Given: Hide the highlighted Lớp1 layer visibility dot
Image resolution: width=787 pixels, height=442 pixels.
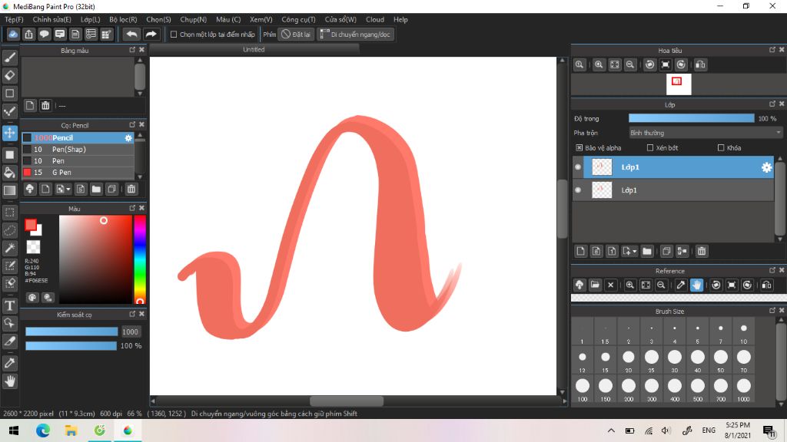Looking at the screenshot, I should pyautogui.click(x=578, y=167).
